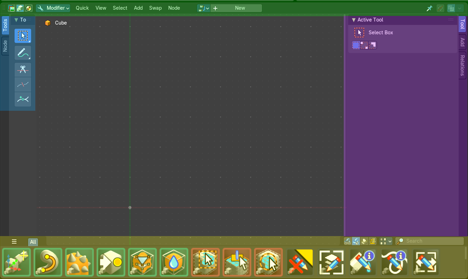The image size is (468, 279).
Task: Switch to the middle selection mode button
Action: 364,45
